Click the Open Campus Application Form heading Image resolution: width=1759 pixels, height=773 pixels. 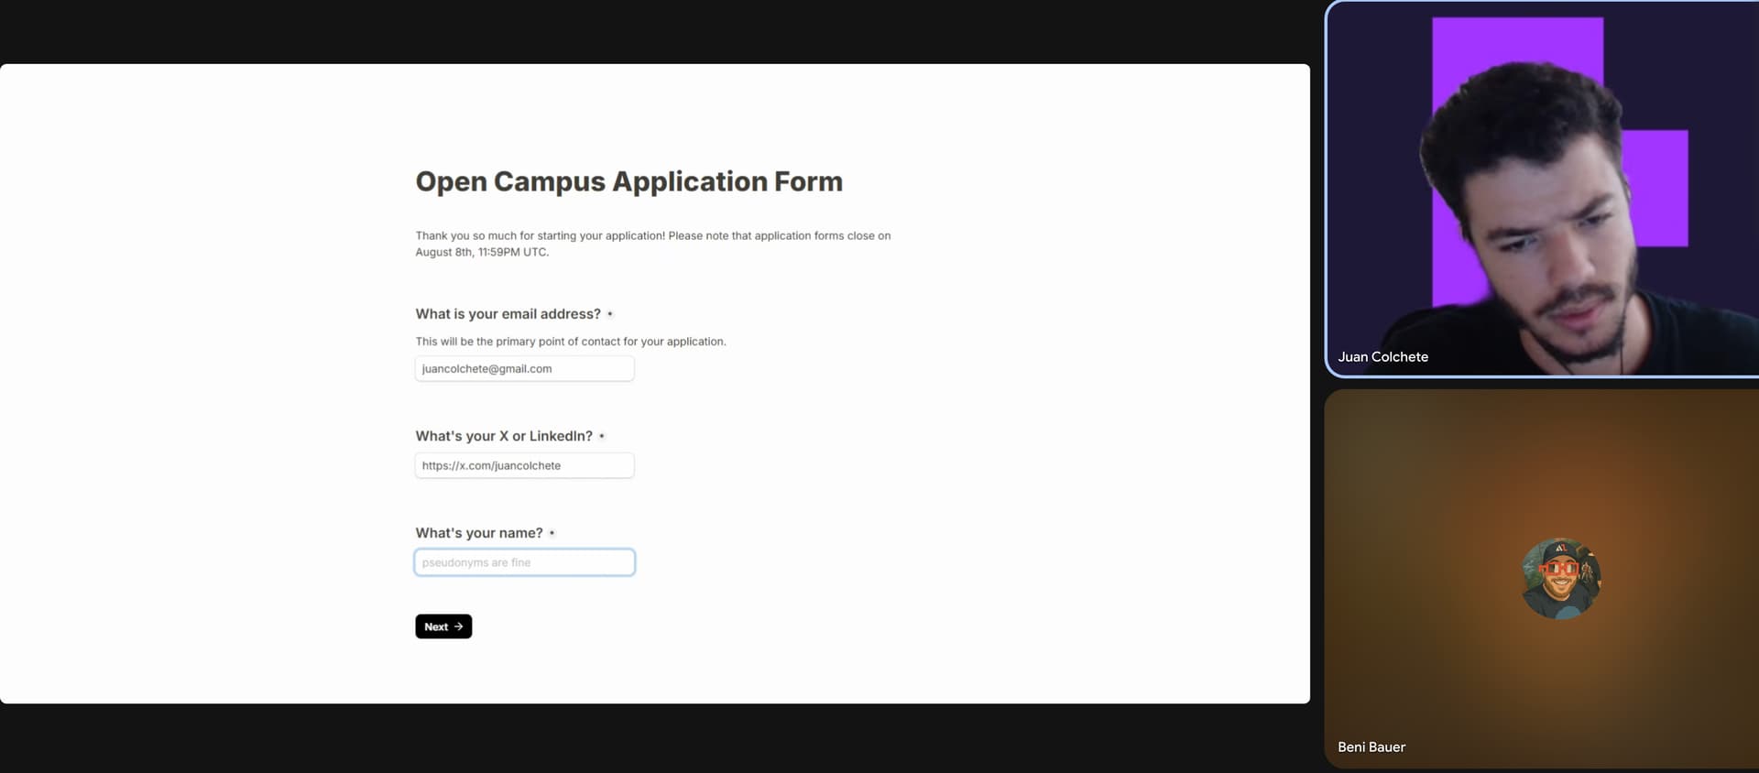(628, 181)
